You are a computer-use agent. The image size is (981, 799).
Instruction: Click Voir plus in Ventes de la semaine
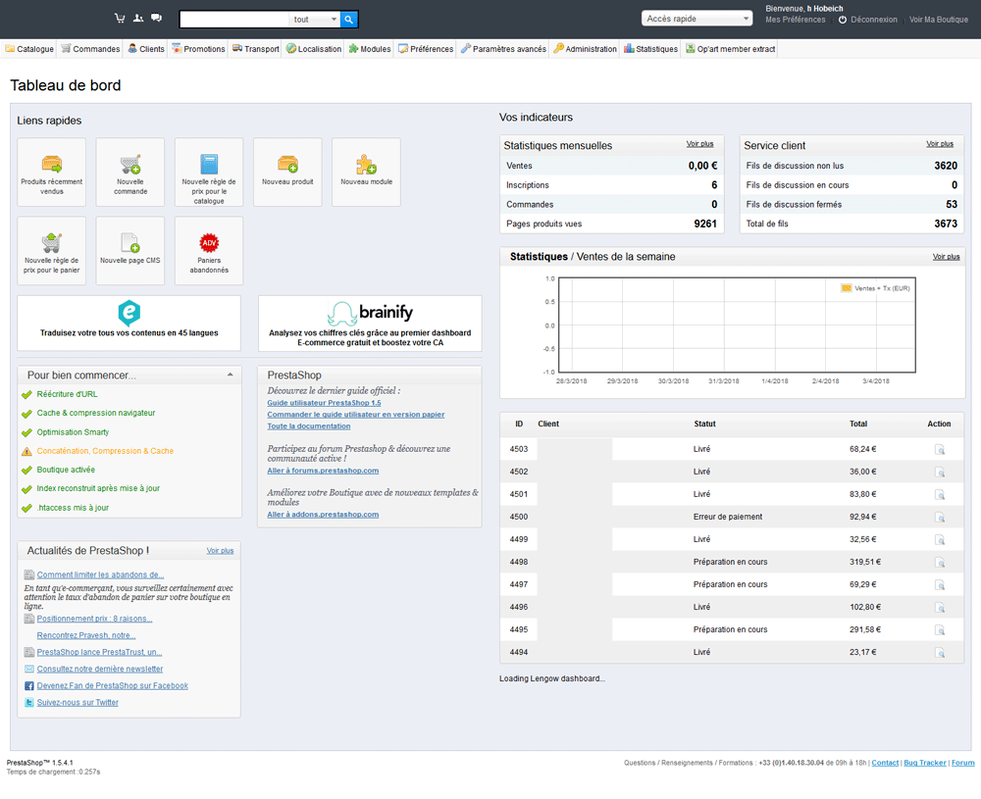[x=946, y=257]
